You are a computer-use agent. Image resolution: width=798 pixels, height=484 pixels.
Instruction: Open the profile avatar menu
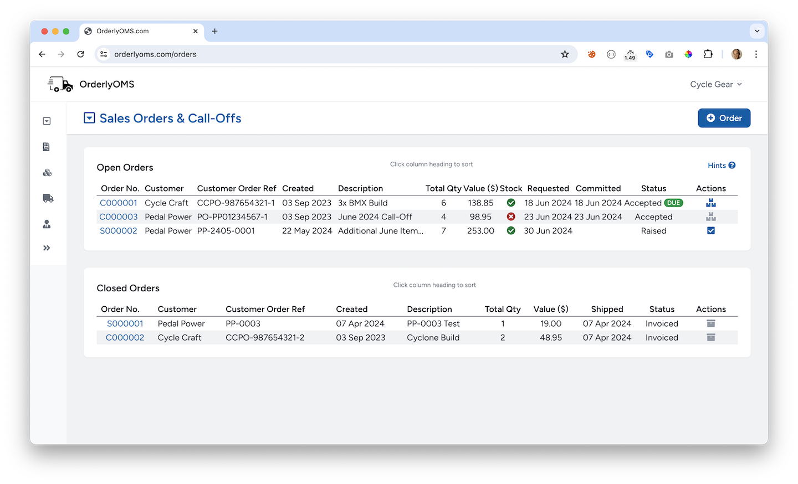736,54
